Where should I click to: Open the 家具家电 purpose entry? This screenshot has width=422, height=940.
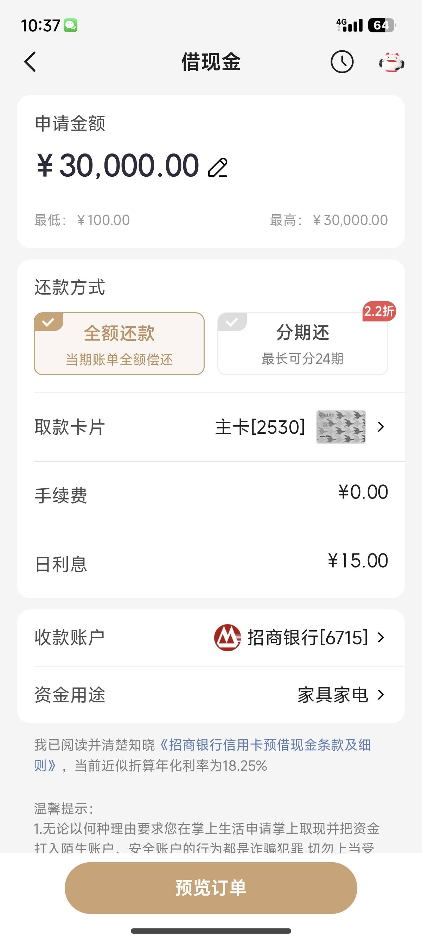[x=333, y=695]
